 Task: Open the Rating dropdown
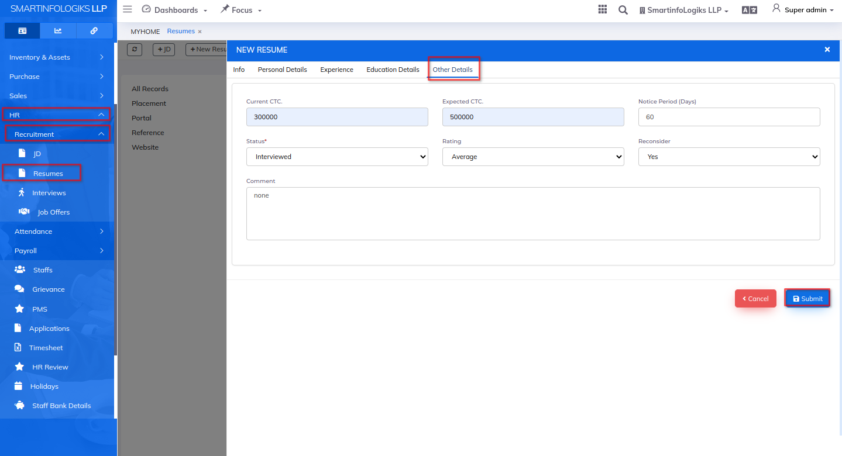533,157
